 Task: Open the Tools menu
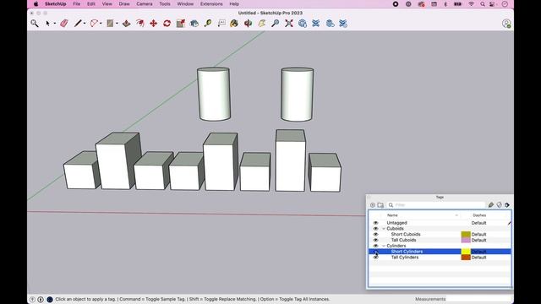coord(165,3)
